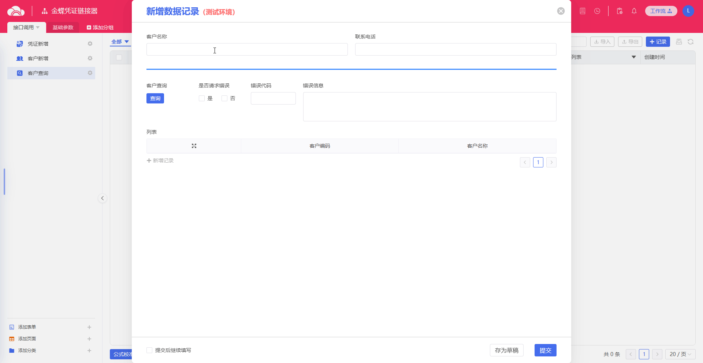Click 公式校准 button behind dialog
The width and height of the screenshot is (703, 363).
(121, 354)
